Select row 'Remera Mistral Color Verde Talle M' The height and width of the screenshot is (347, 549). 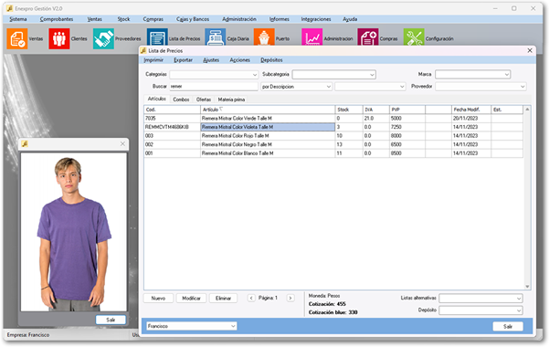click(x=333, y=119)
